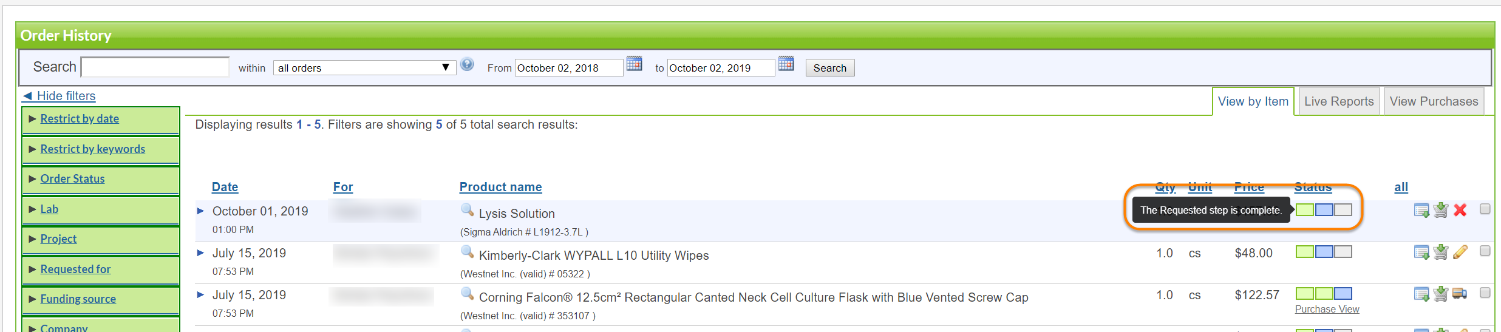Click the red X on the Lysis Solution row
Image resolution: width=1501 pixels, height=332 pixels.
tap(1460, 210)
